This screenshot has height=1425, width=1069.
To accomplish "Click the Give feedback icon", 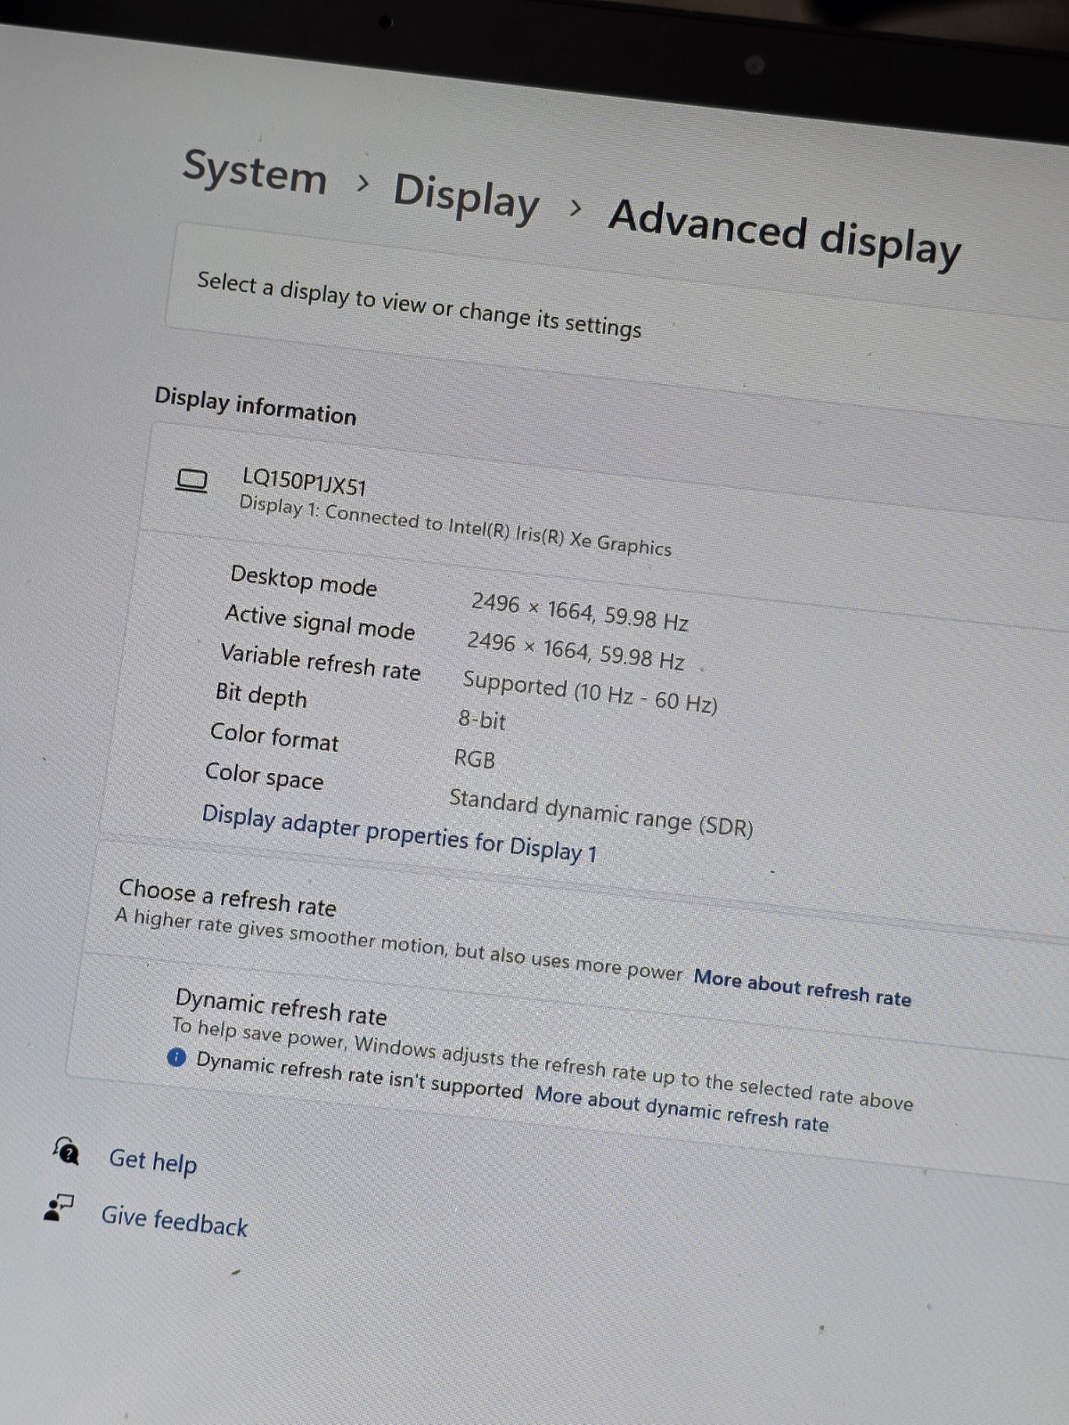I will tap(59, 1208).
